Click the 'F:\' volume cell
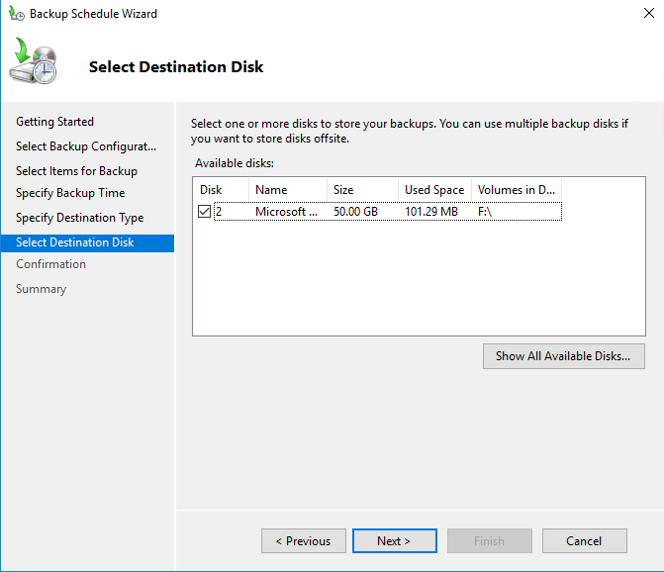The height and width of the screenshot is (572, 664). pyautogui.click(x=485, y=211)
